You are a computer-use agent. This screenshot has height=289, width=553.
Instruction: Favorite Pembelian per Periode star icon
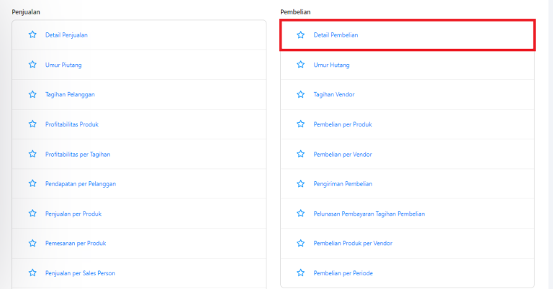[x=300, y=272]
